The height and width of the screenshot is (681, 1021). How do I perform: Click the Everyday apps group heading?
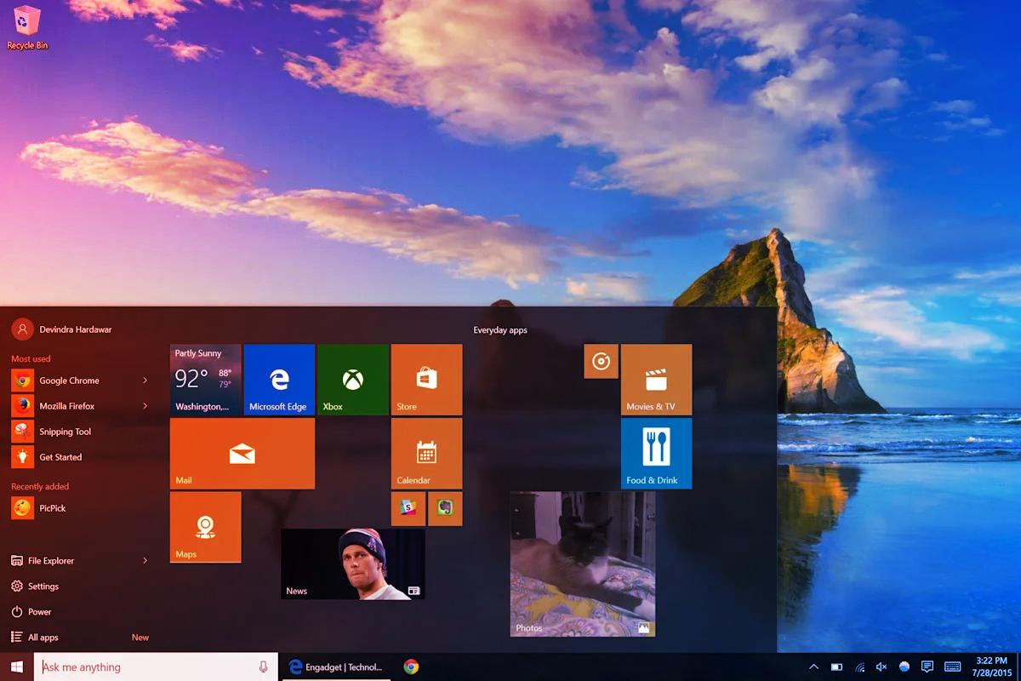500,330
